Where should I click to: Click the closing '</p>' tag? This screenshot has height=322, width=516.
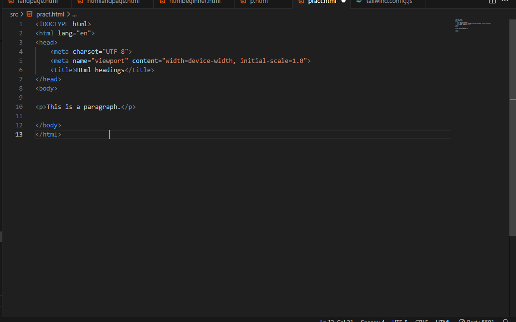point(128,107)
